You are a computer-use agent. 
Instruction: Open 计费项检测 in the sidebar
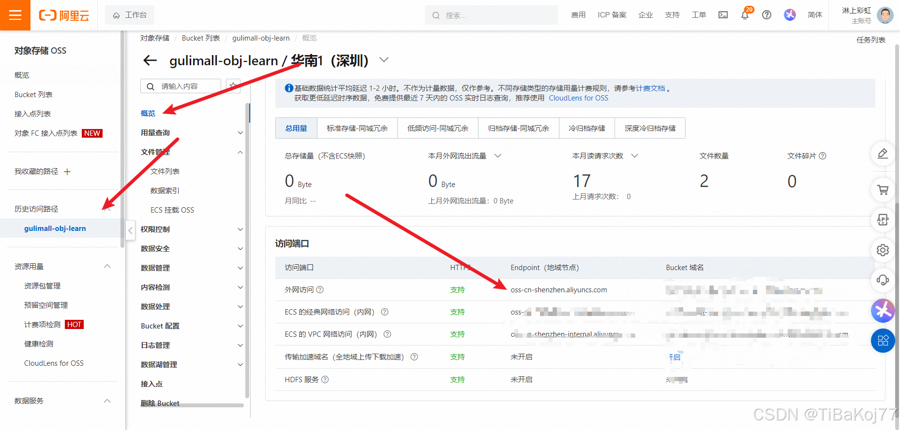coord(43,325)
